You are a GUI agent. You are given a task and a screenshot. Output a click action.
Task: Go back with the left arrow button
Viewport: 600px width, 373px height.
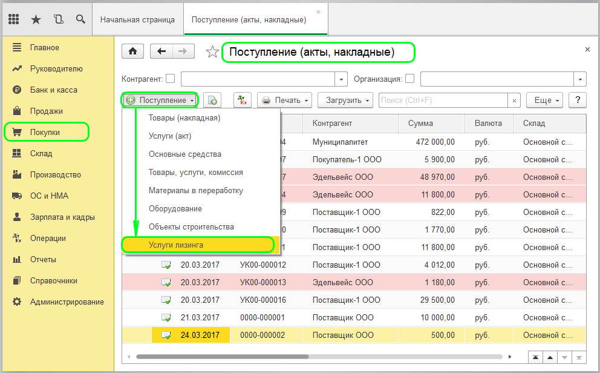(161, 52)
